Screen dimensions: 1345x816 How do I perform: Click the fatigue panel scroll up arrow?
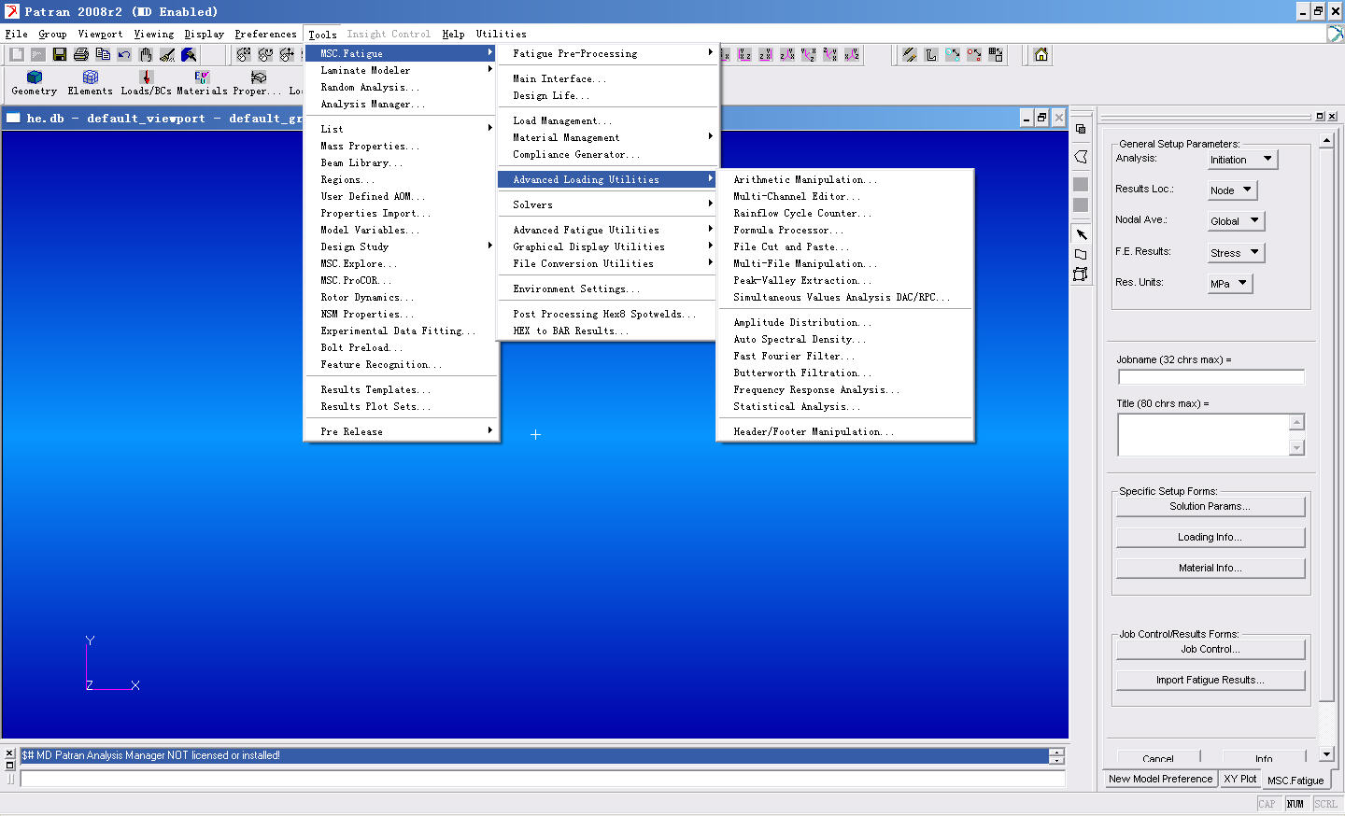pos(1326,140)
